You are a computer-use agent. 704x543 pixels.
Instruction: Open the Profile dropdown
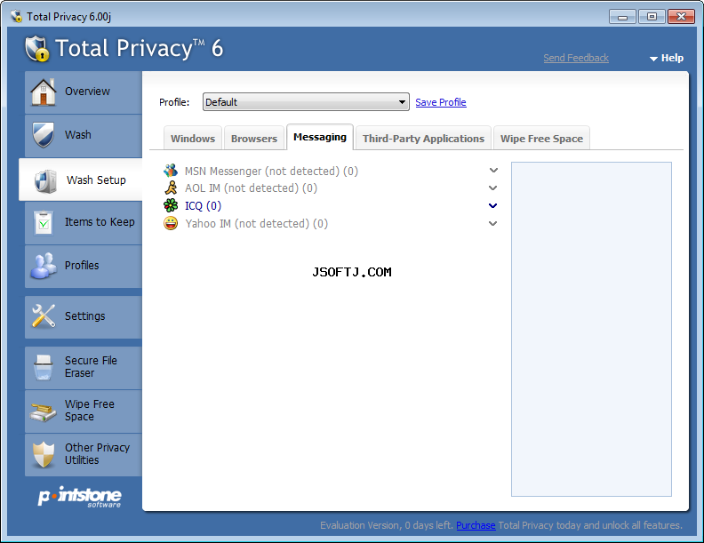click(306, 102)
